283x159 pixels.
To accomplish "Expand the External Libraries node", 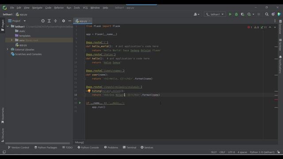I will [x=8, y=49].
